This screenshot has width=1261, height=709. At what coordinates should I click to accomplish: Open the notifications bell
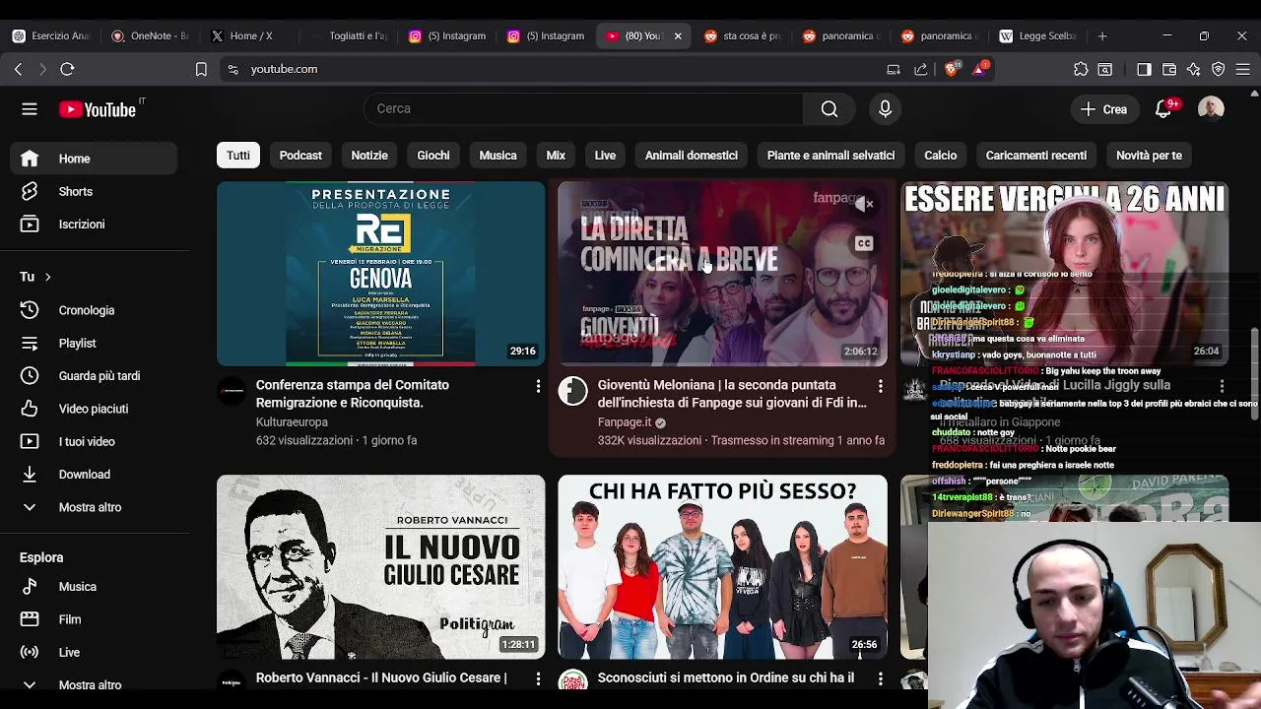(1163, 109)
